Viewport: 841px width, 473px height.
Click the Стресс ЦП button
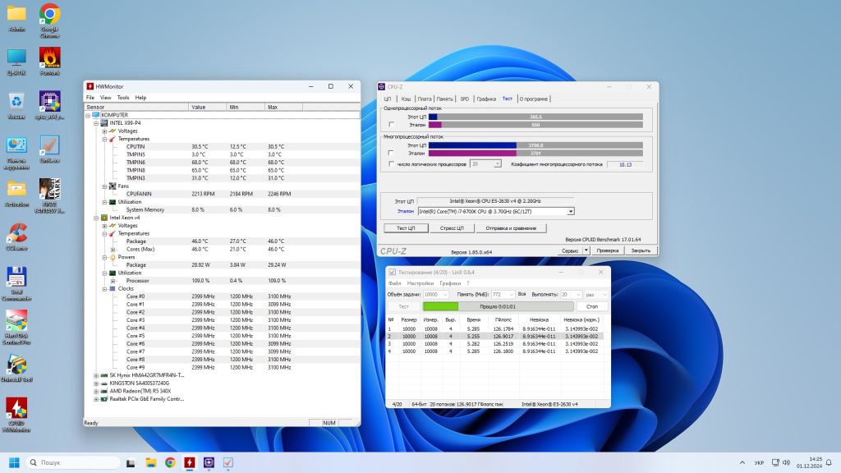pos(452,228)
